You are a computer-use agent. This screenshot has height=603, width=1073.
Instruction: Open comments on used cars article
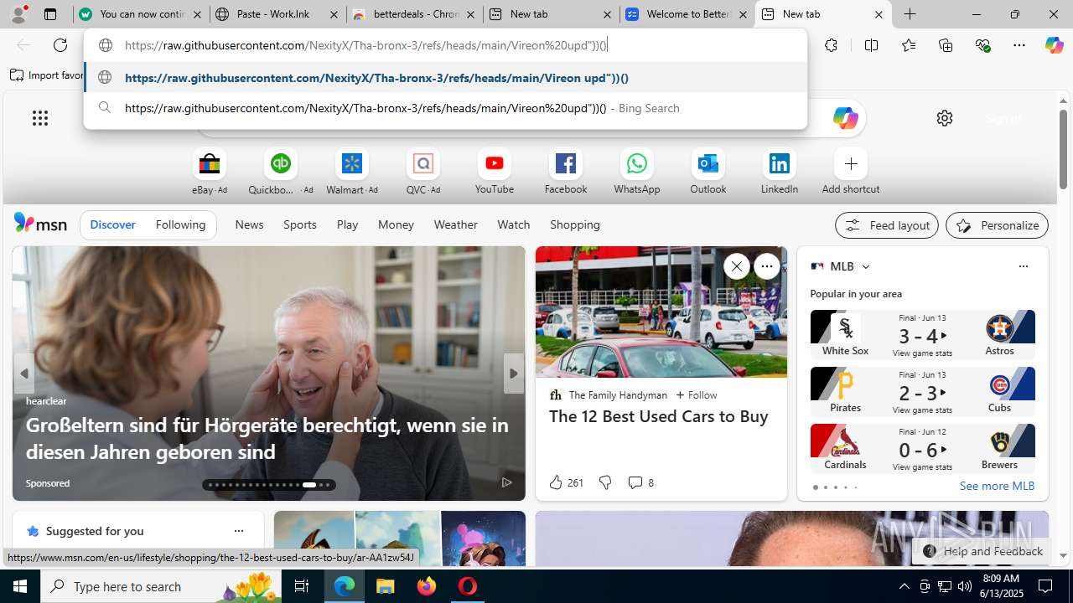(x=640, y=482)
